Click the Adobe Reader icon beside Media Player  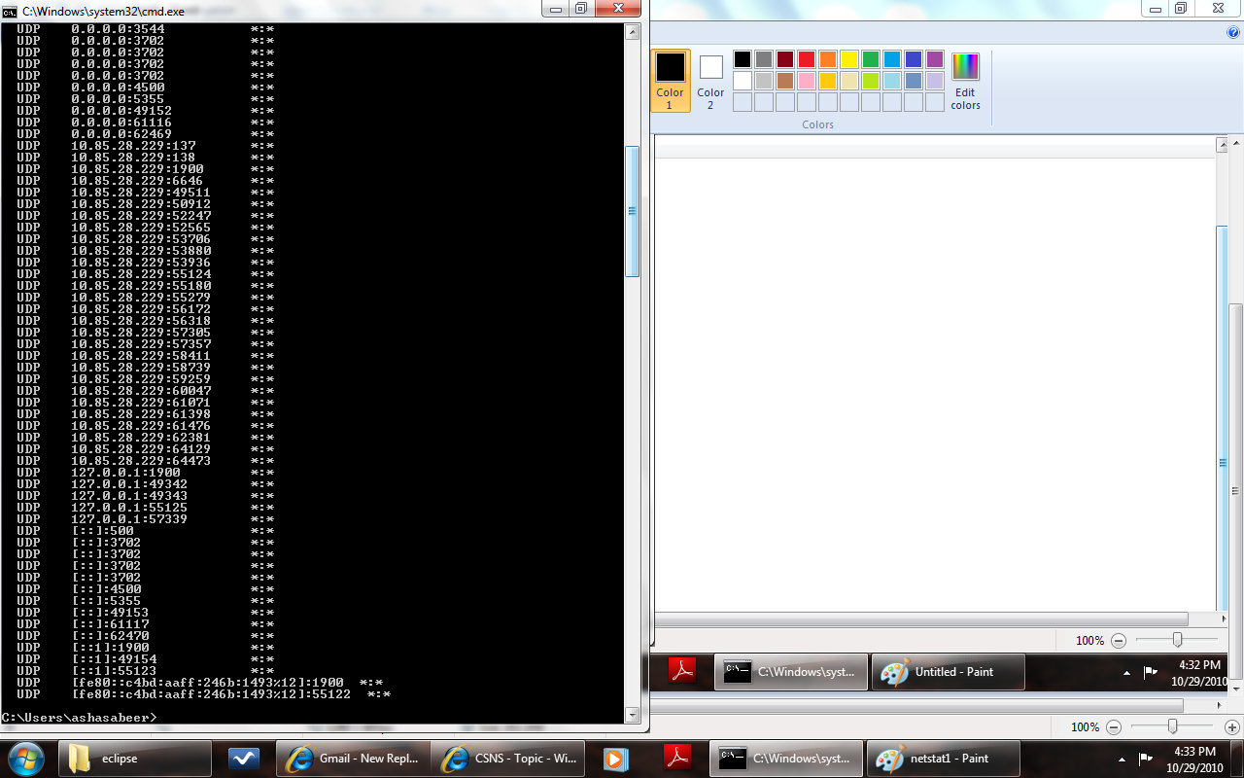point(675,759)
